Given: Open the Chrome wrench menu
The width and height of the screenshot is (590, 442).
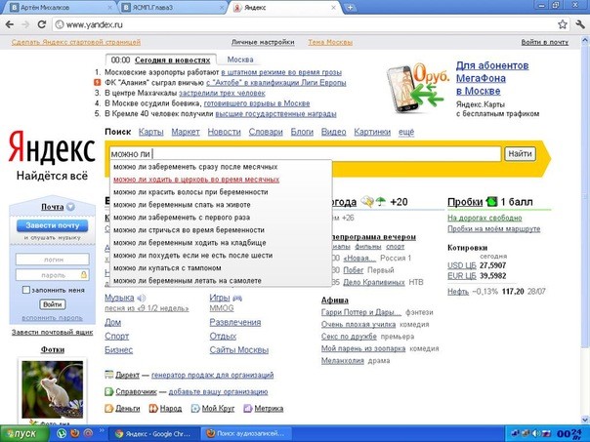Looking at the screenshot, I should point(580,24).
